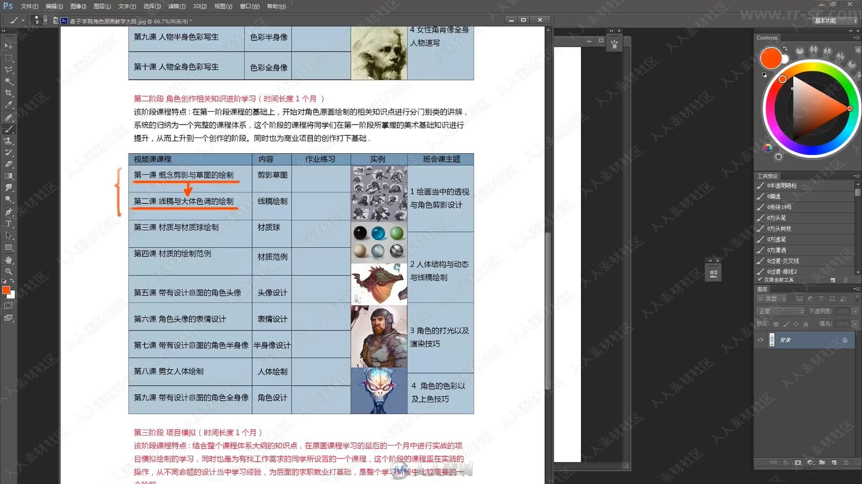Image resolution: width=862 pixels, height=484 pixels.
Task: Toggle pixel layer filter in Layers
Action: tap(800, 298)
